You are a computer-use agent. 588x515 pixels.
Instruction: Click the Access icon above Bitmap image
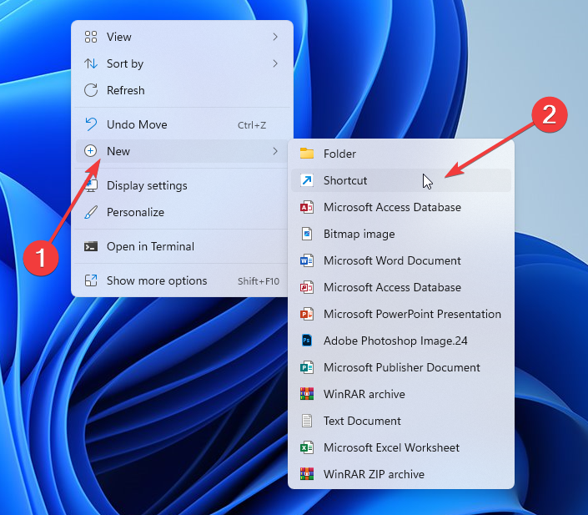pos(307,207)
